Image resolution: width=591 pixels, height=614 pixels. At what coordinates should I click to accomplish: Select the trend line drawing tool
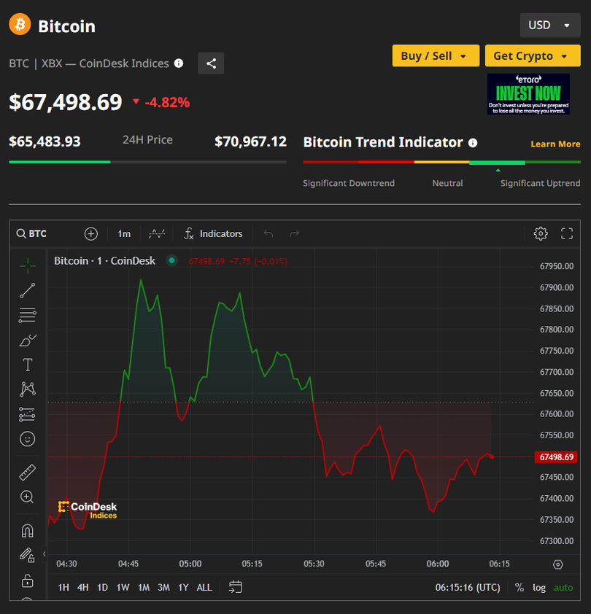pos(28,290)
